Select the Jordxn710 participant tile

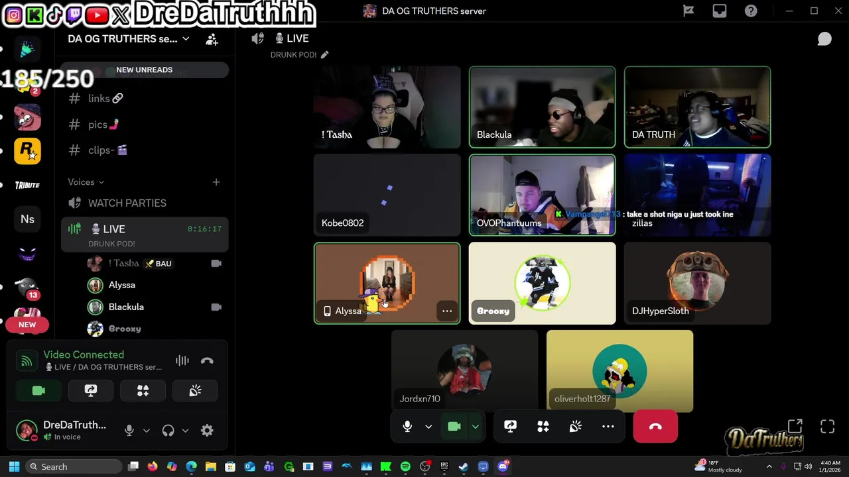[464, 371]
